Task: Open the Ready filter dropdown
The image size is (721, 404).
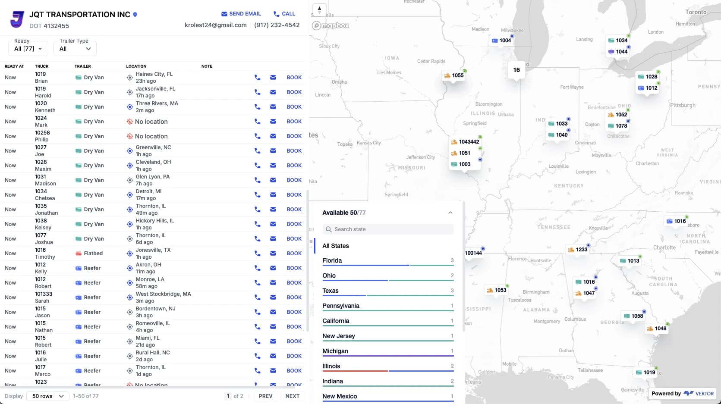Action: click(28, 48)
